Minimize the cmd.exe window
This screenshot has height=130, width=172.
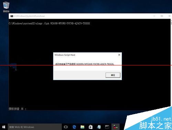coord(154,16)
